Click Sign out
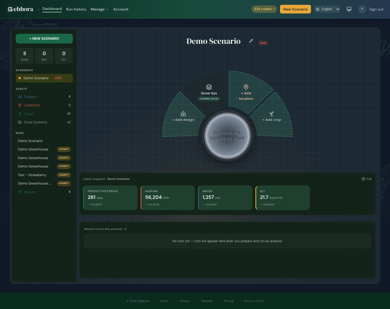This screenshot has width=390, height=309. pos(376,9)
